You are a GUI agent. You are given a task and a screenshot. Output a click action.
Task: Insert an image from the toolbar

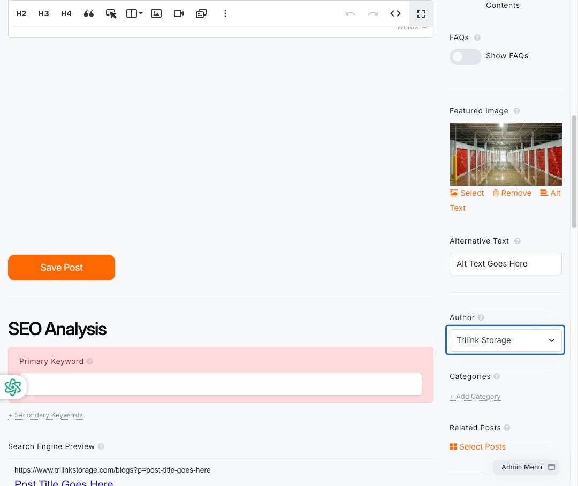156,13
